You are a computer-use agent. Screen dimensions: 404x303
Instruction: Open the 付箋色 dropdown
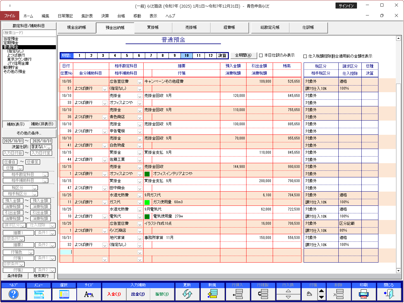[x=31, y=252]
